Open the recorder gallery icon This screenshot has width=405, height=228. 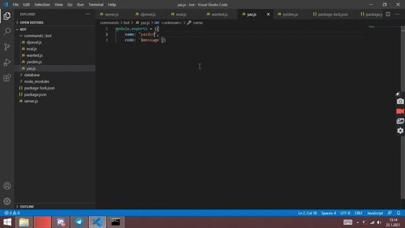pyautogui.click(x=400, y=121)
